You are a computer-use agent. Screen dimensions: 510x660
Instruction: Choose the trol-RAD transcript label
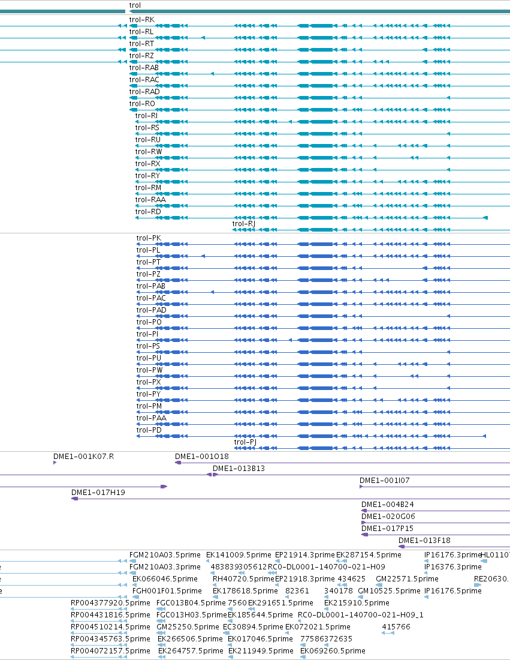click(x=144, y=92)
